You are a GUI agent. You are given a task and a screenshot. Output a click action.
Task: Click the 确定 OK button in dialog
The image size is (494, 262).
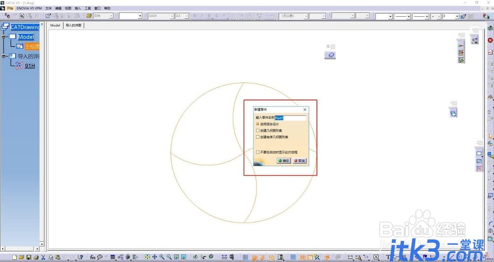point(284,160)
